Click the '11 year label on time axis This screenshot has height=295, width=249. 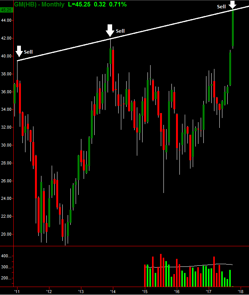click(17, 292)
